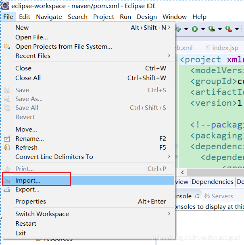Switch to the Dependencies tab of pom editor

[x=213, y=182]
